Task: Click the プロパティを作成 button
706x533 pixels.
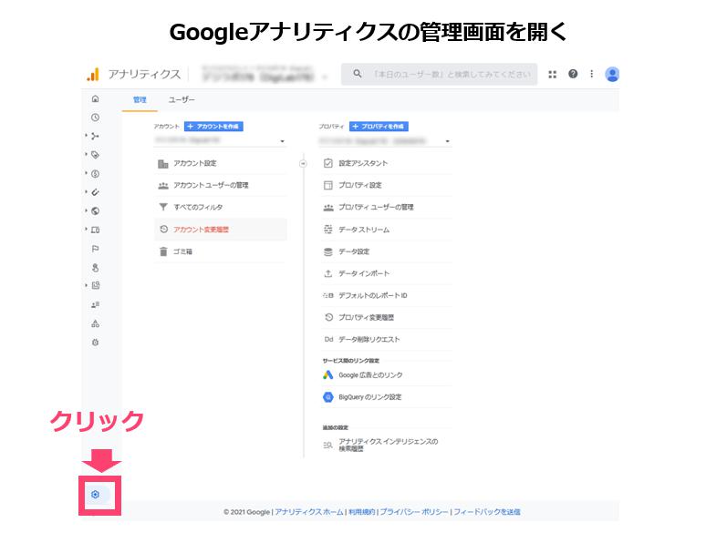Action: 379,127
